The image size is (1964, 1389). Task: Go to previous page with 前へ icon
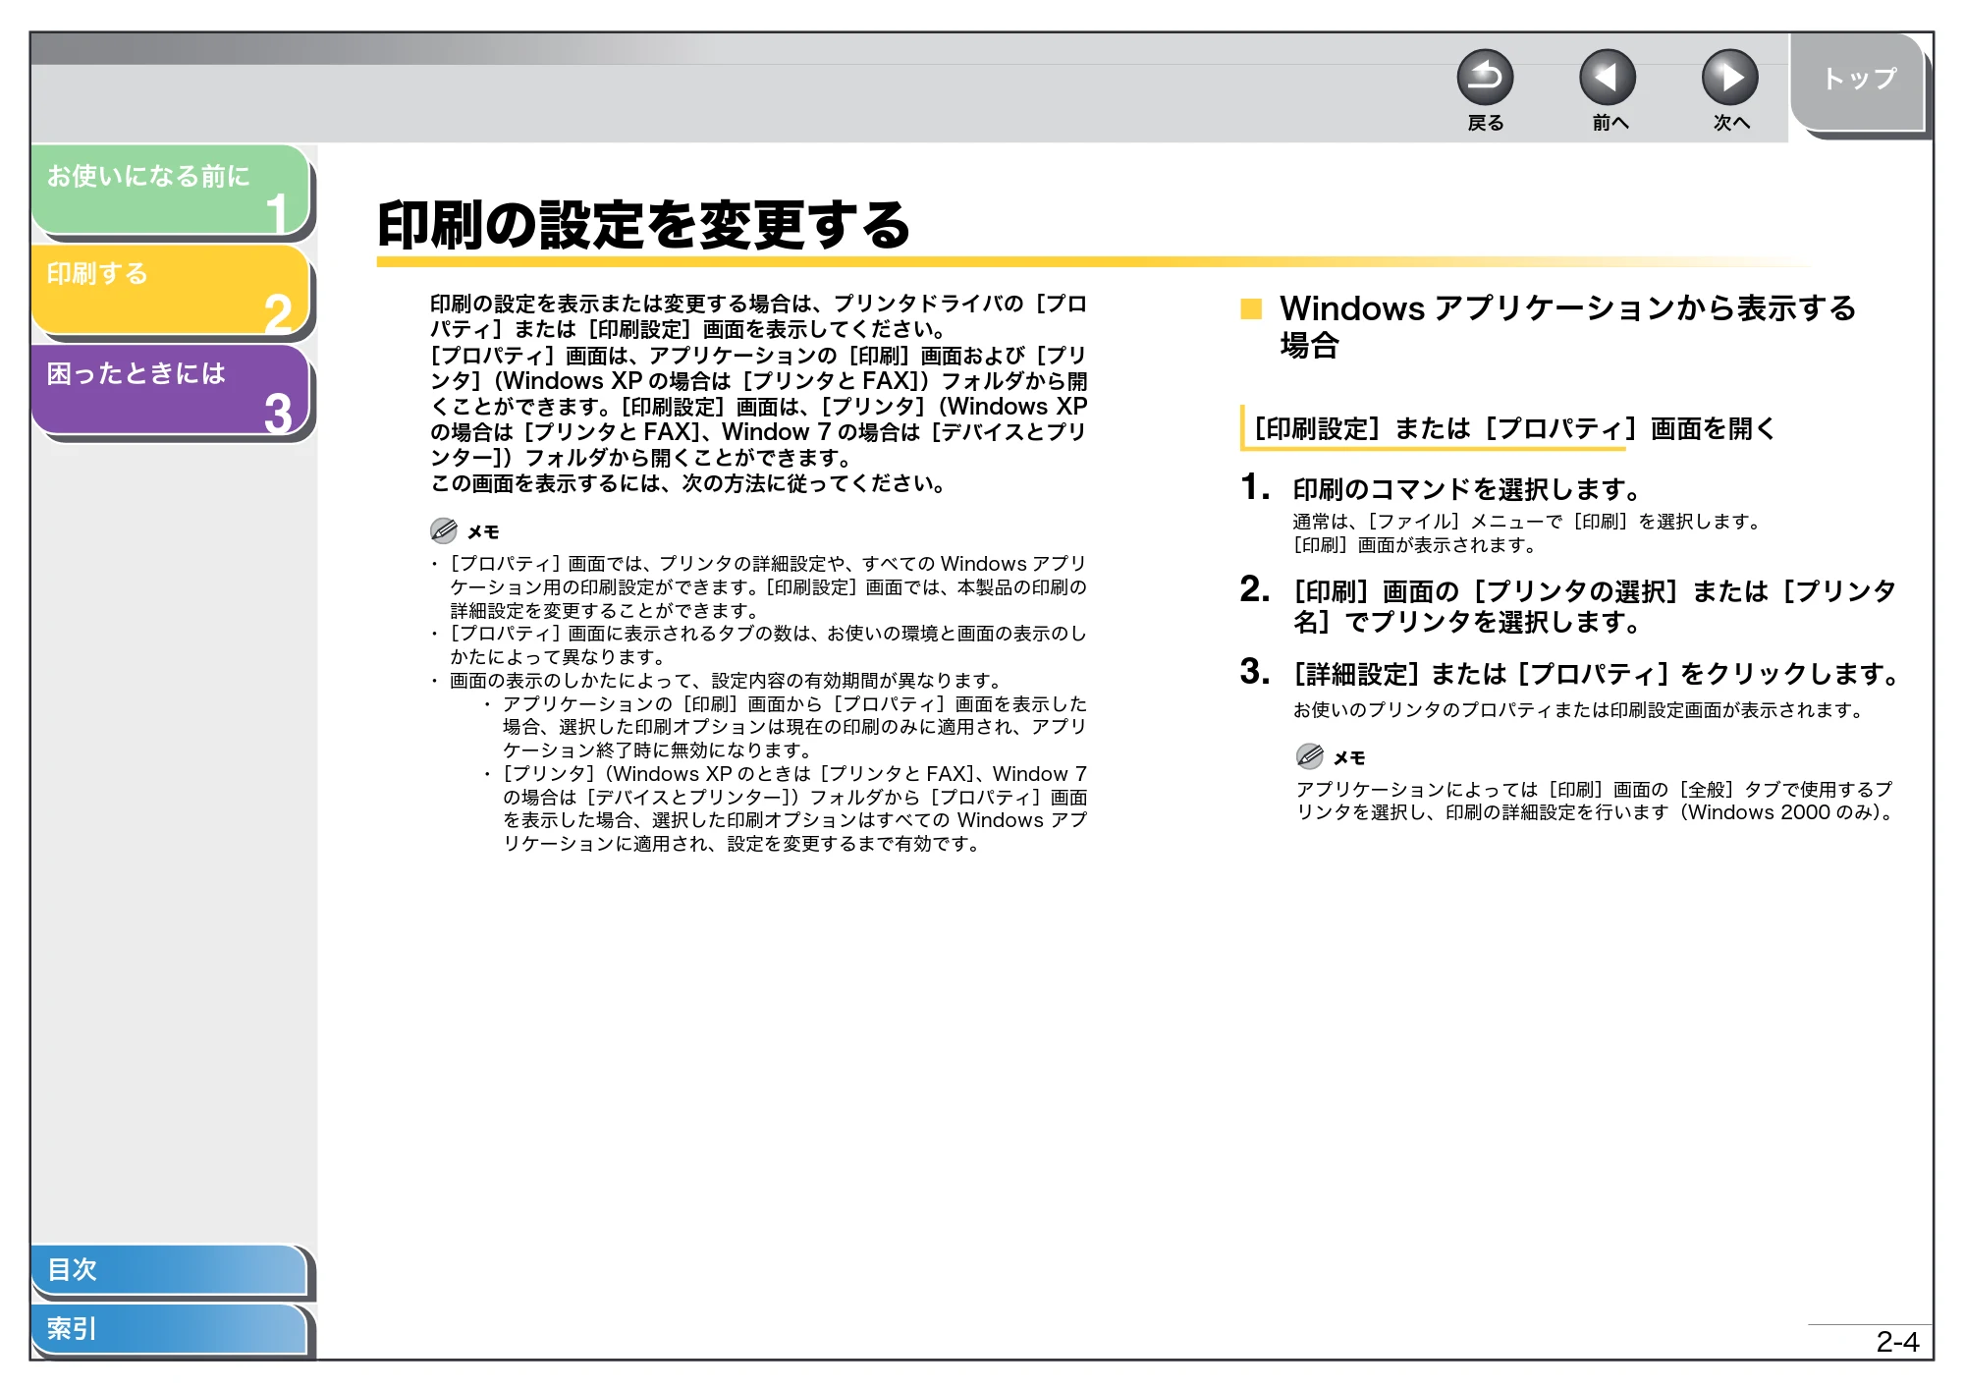(x=1608, y=78)
